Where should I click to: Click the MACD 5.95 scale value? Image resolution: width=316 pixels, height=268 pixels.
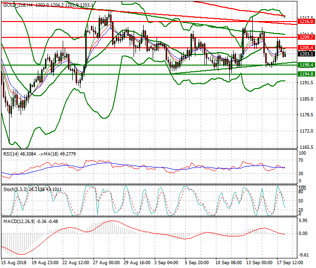(303, 221)
